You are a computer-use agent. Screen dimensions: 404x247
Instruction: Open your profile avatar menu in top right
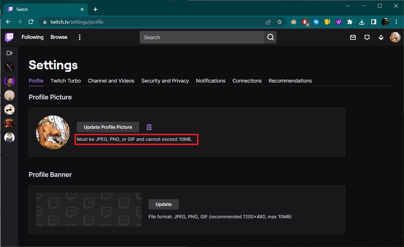395,37
